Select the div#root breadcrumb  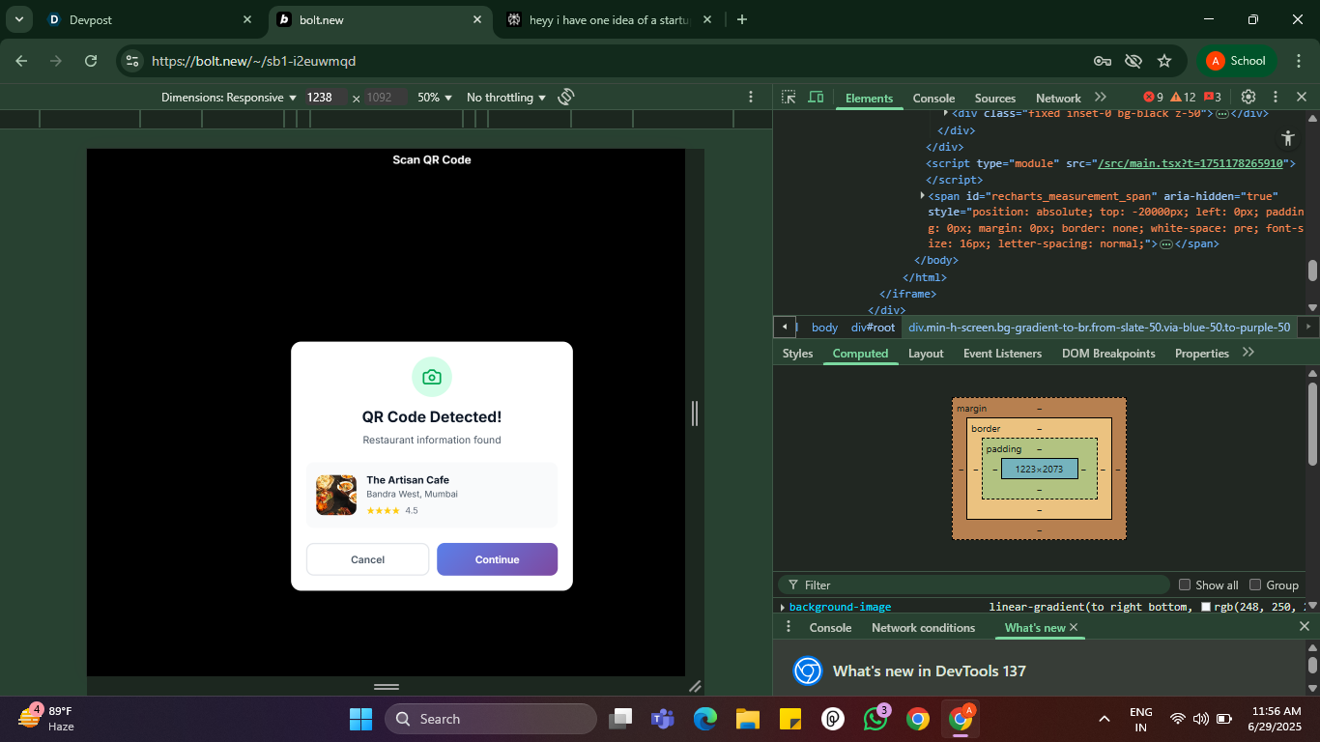[873, 328]
